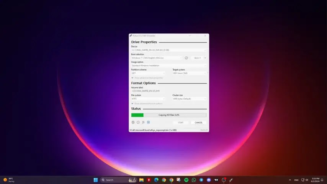Click the checksum checkmark icon beside boot selection
Screen dimensions: 327x184
coord(186,58)
